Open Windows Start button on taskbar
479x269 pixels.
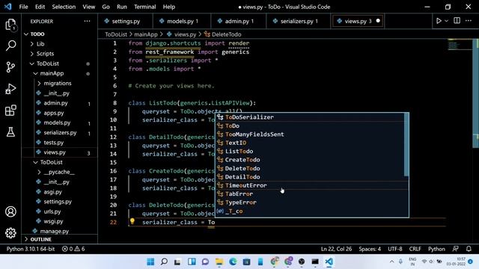coord(150,262)
